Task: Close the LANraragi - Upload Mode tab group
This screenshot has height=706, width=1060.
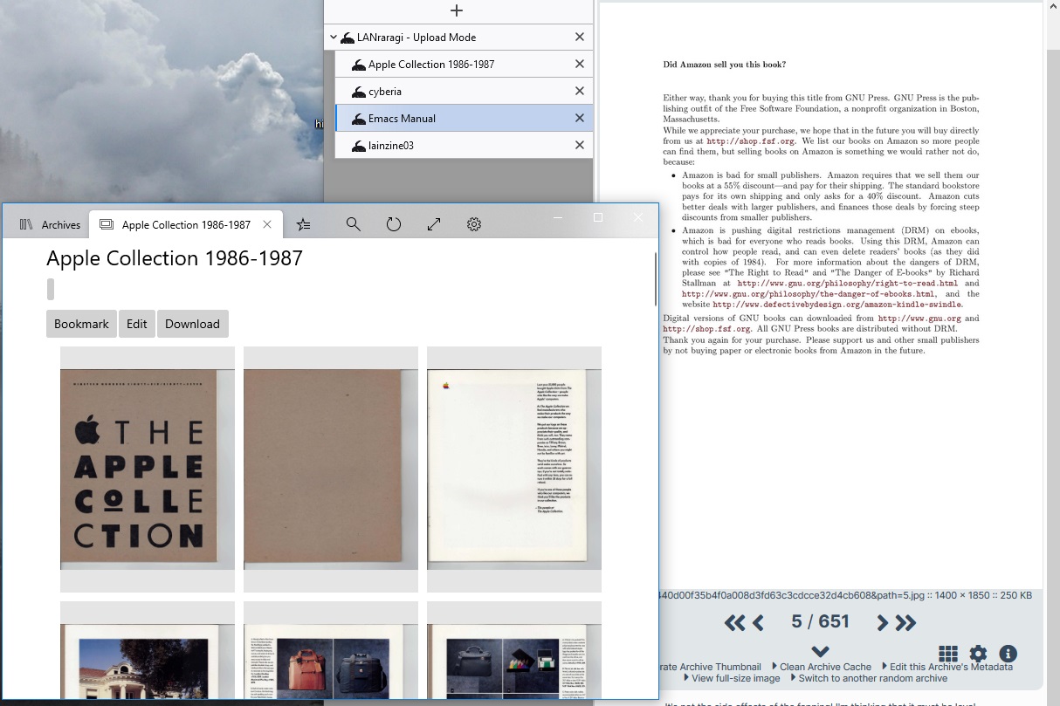Action: click(580, 38)
